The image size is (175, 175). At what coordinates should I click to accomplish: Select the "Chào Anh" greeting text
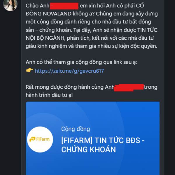pyautogui.click(x=38, y=6)
